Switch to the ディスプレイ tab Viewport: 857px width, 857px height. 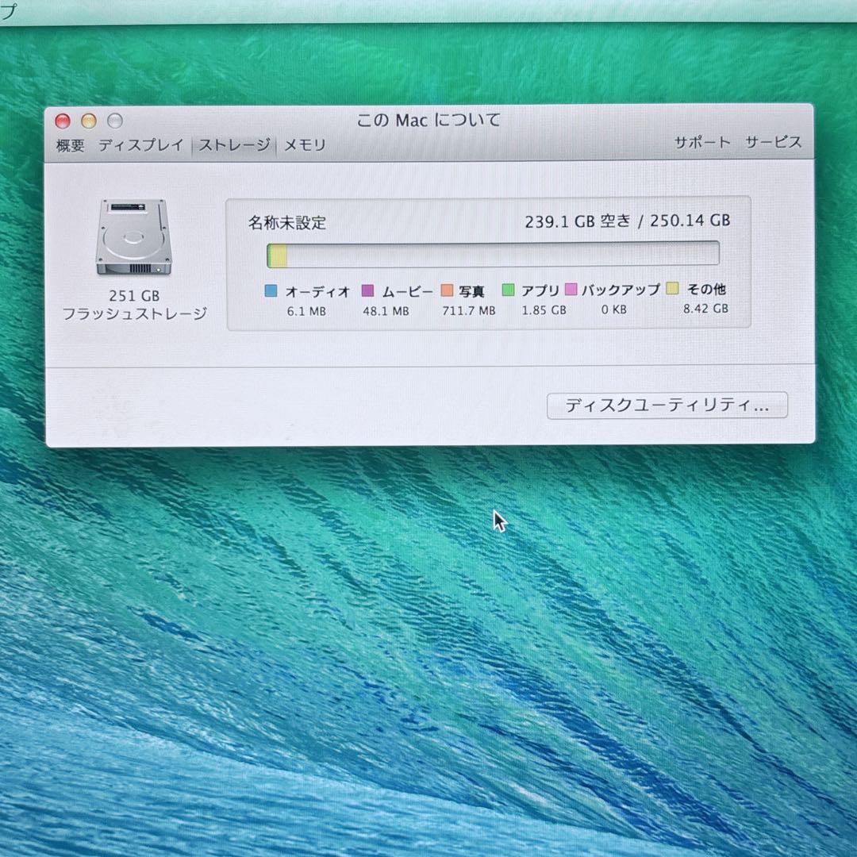click(140, 145)
